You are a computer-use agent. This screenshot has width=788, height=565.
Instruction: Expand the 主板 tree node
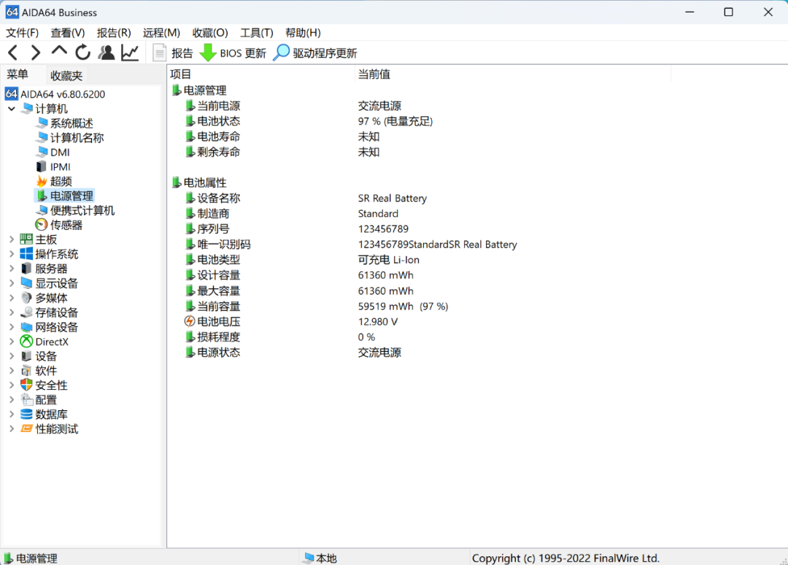coord(12,239)
